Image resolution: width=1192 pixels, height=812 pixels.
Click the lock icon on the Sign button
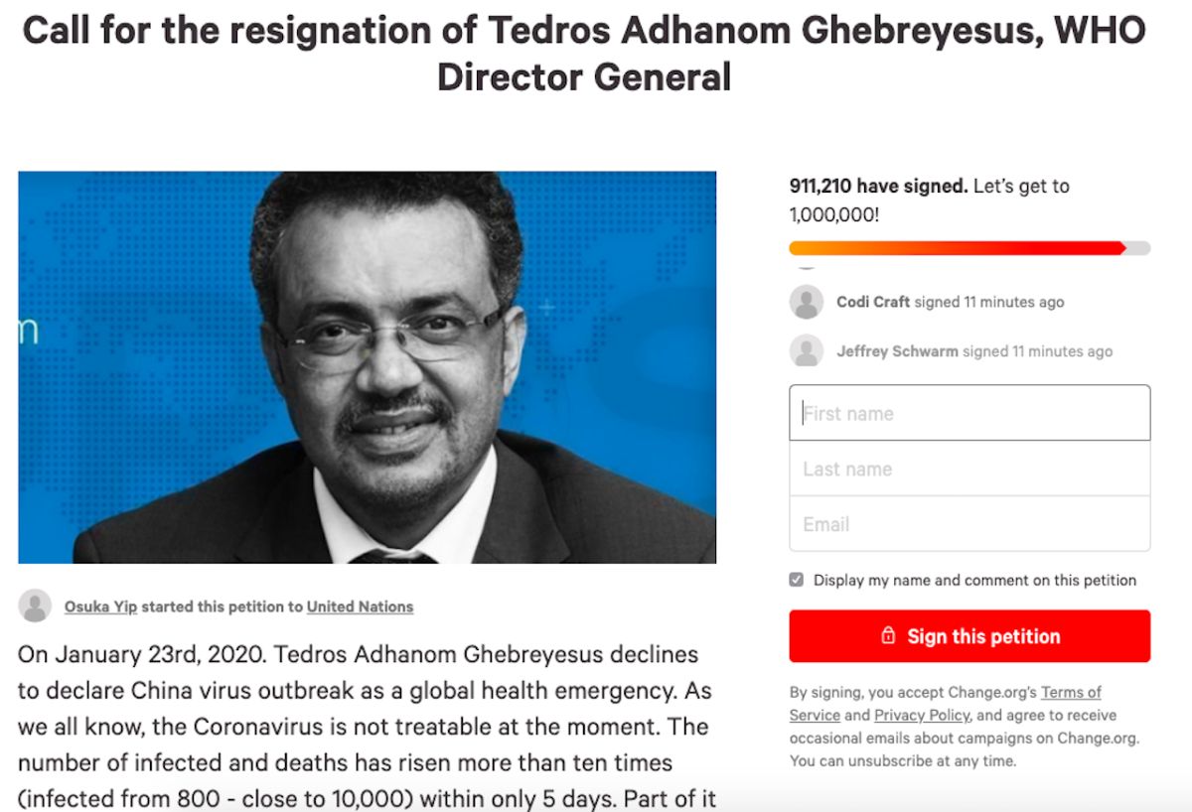coord(888,636)
